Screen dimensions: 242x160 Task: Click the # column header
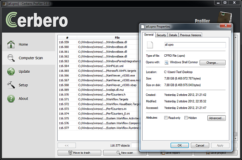[x=67, y=38]
